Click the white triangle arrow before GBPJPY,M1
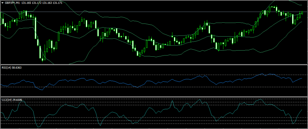Screen dimensions: 308x129 click(x=3, y=2)
